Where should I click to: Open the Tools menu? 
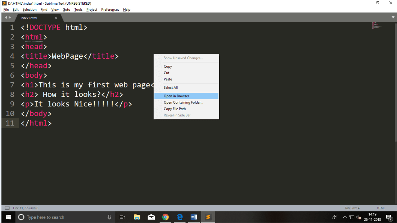[78, 10]
